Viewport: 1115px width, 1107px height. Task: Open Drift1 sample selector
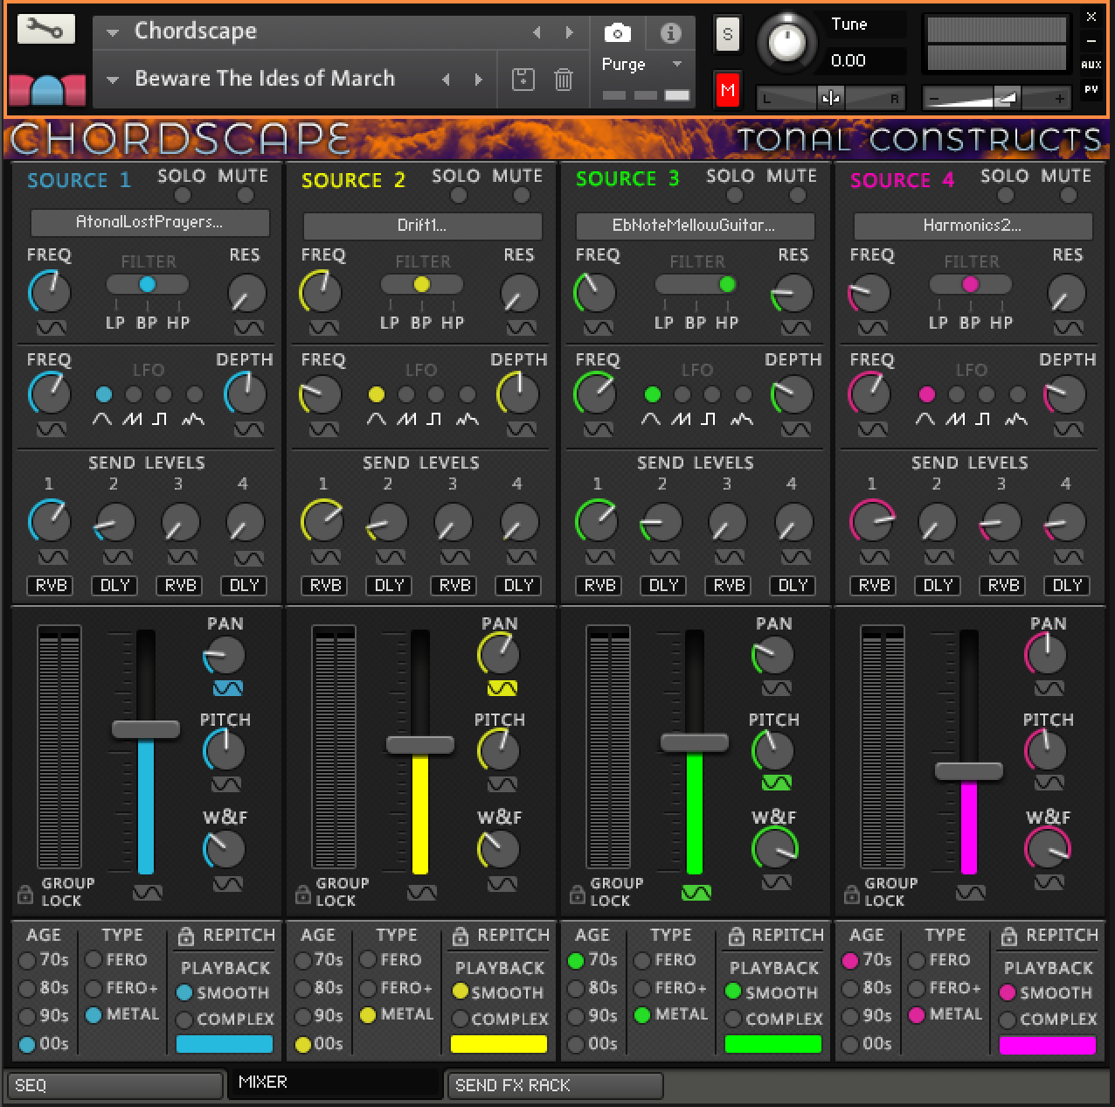423,226
